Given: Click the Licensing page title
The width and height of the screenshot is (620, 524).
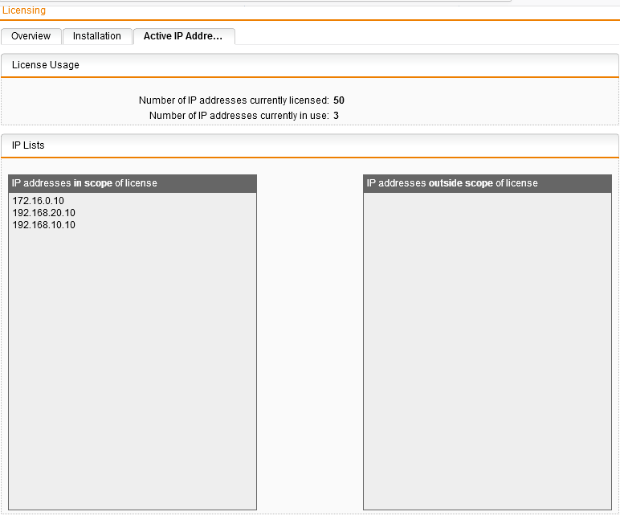Looking at the screenshot, I should click(x=24, y=10).
